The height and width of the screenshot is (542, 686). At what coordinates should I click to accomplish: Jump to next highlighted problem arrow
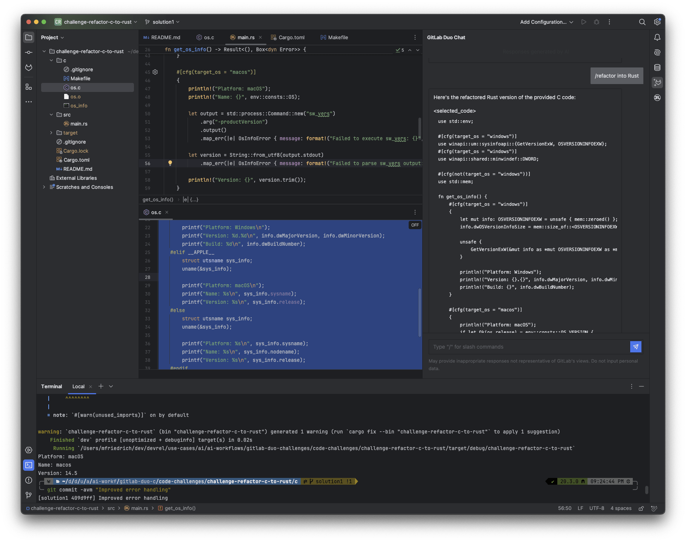[x=418, y=50]
